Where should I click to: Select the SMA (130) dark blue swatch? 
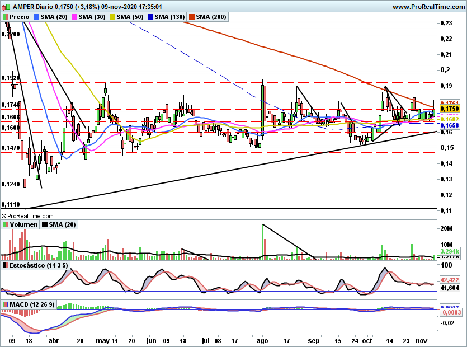(x=150, y=17)
